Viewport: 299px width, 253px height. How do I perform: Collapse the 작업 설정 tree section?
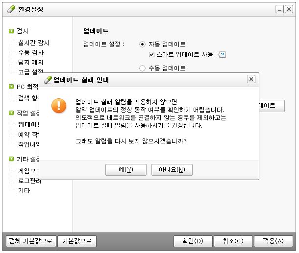tap(11, 113)
